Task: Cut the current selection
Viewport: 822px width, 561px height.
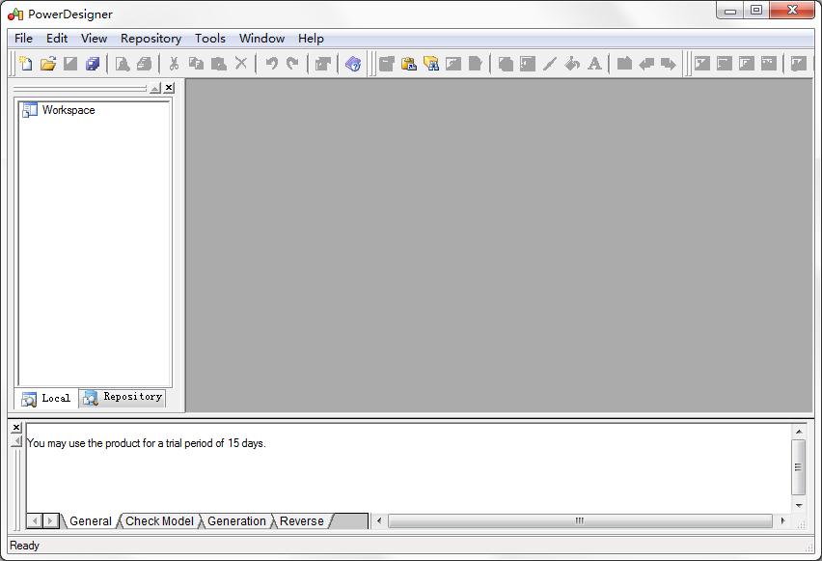Action: (x=174, y=64)
